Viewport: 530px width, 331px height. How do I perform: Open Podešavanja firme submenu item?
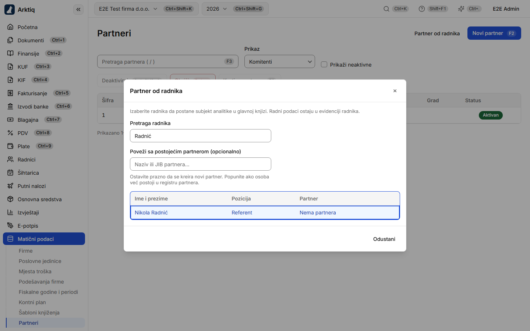[41, 282]
